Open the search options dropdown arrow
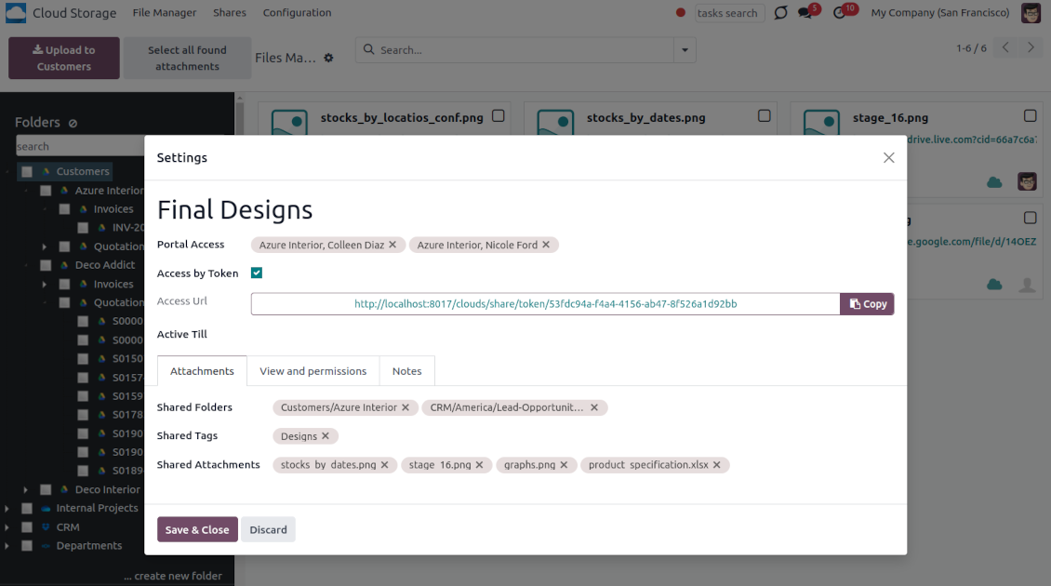The width and height of the screenshot is (1051, 586). point(685,50)
